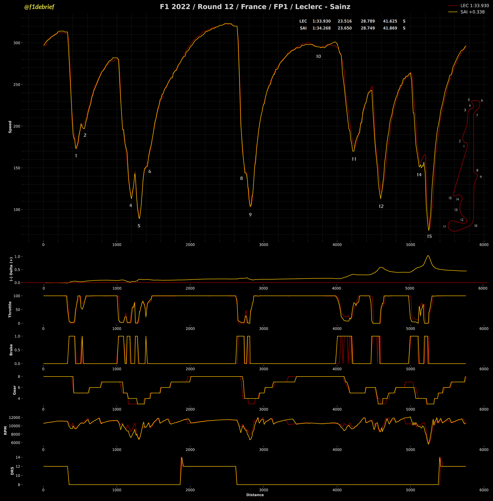493x501 pixels.
Task: Click the Delta peak near 5200 distance
Action: pos(428,256)
